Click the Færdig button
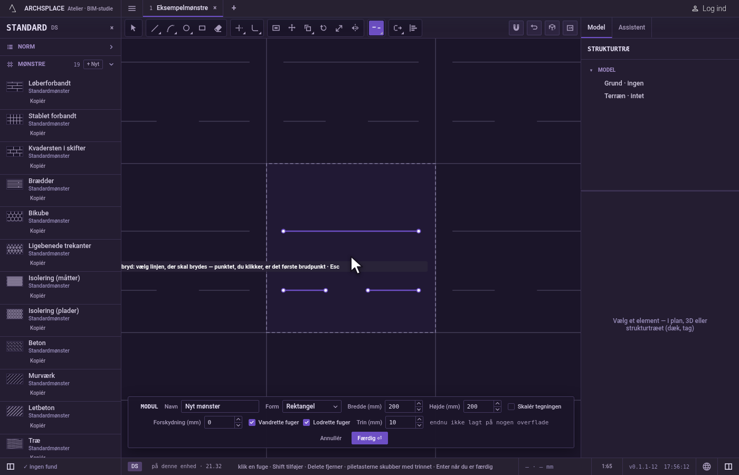The height and width of the screenshot is (475, 739). tap(369, 438)
